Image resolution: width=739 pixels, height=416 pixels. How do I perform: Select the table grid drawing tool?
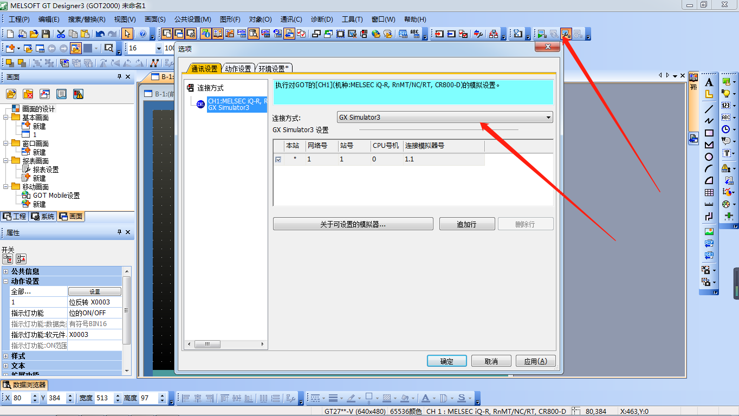(x=709, y=192)
